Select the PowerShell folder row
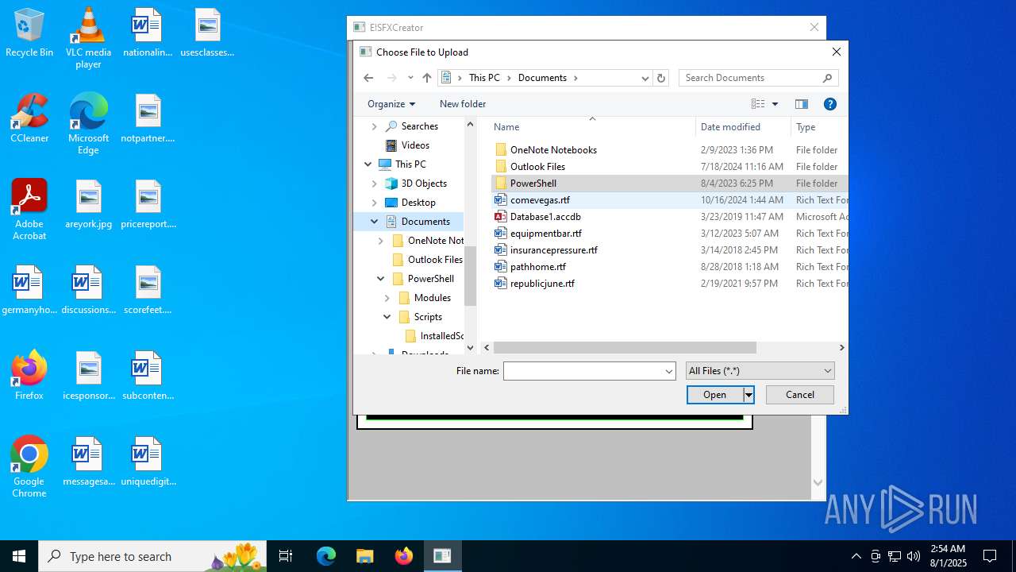The height and width of the screenshot is (572, 1016). (x=669, y=184)
